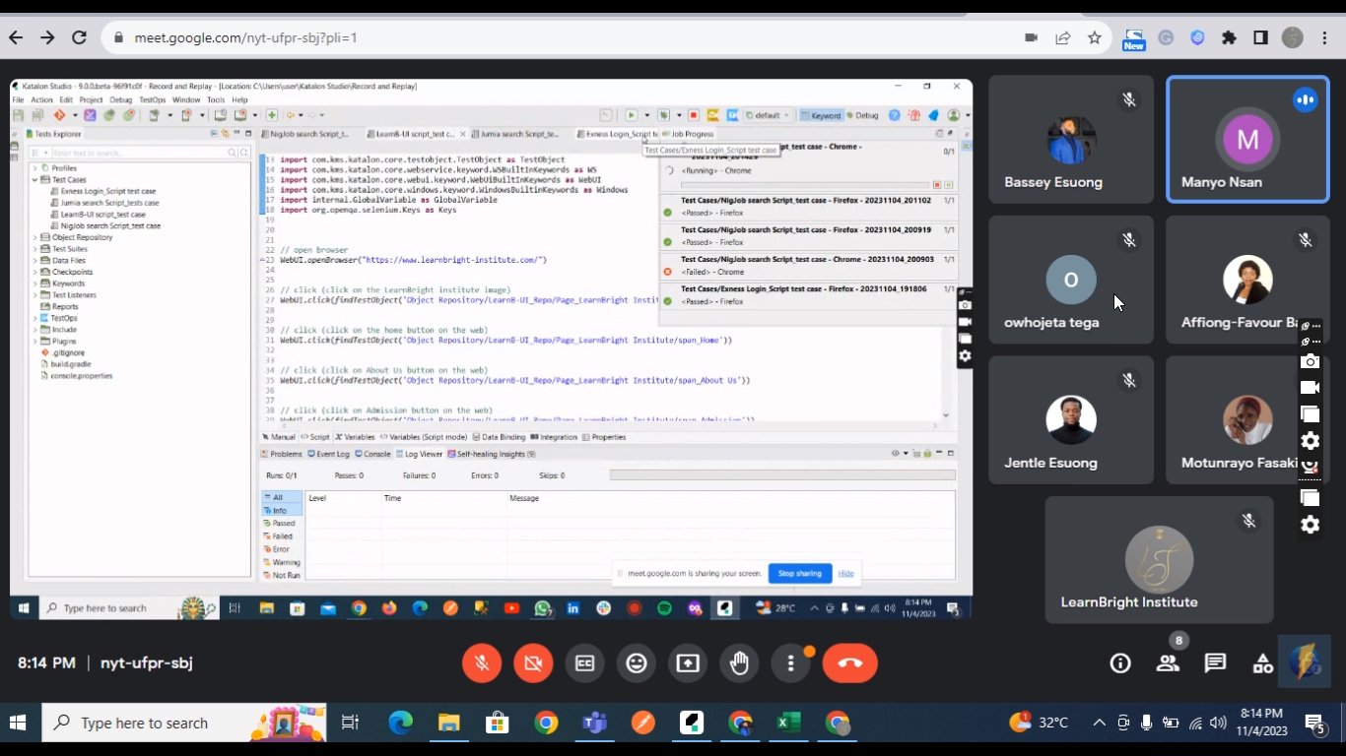
Task: Click the Present now icon
Action: pos(688,663)
